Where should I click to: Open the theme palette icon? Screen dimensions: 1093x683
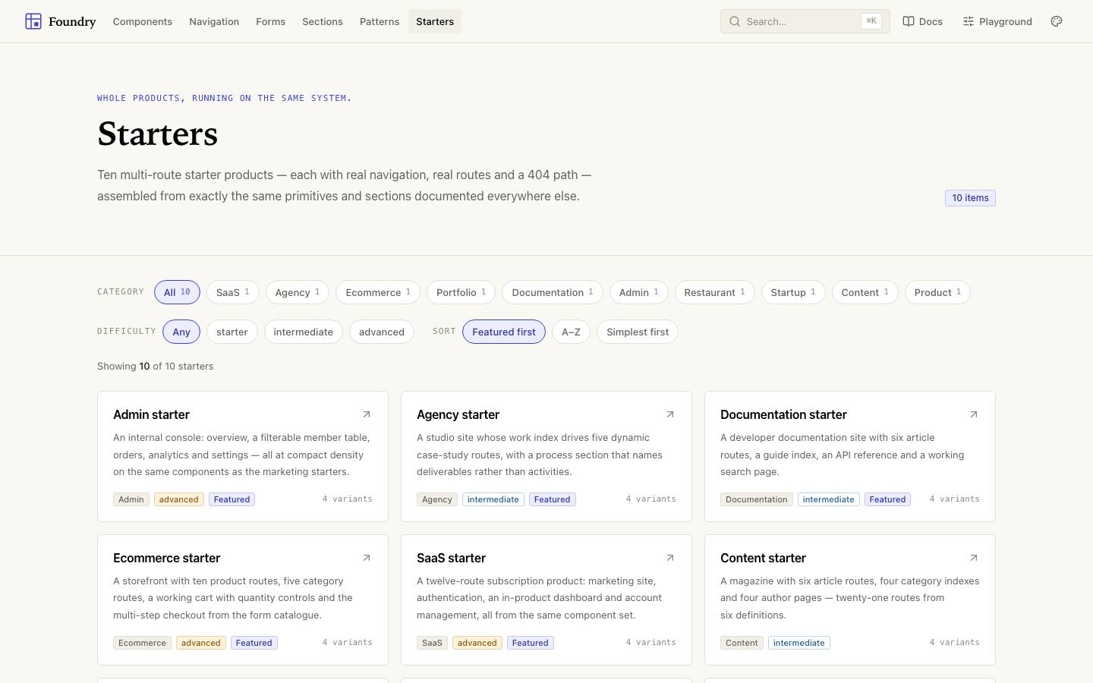pyautogui.click(x=1057, y=21)
